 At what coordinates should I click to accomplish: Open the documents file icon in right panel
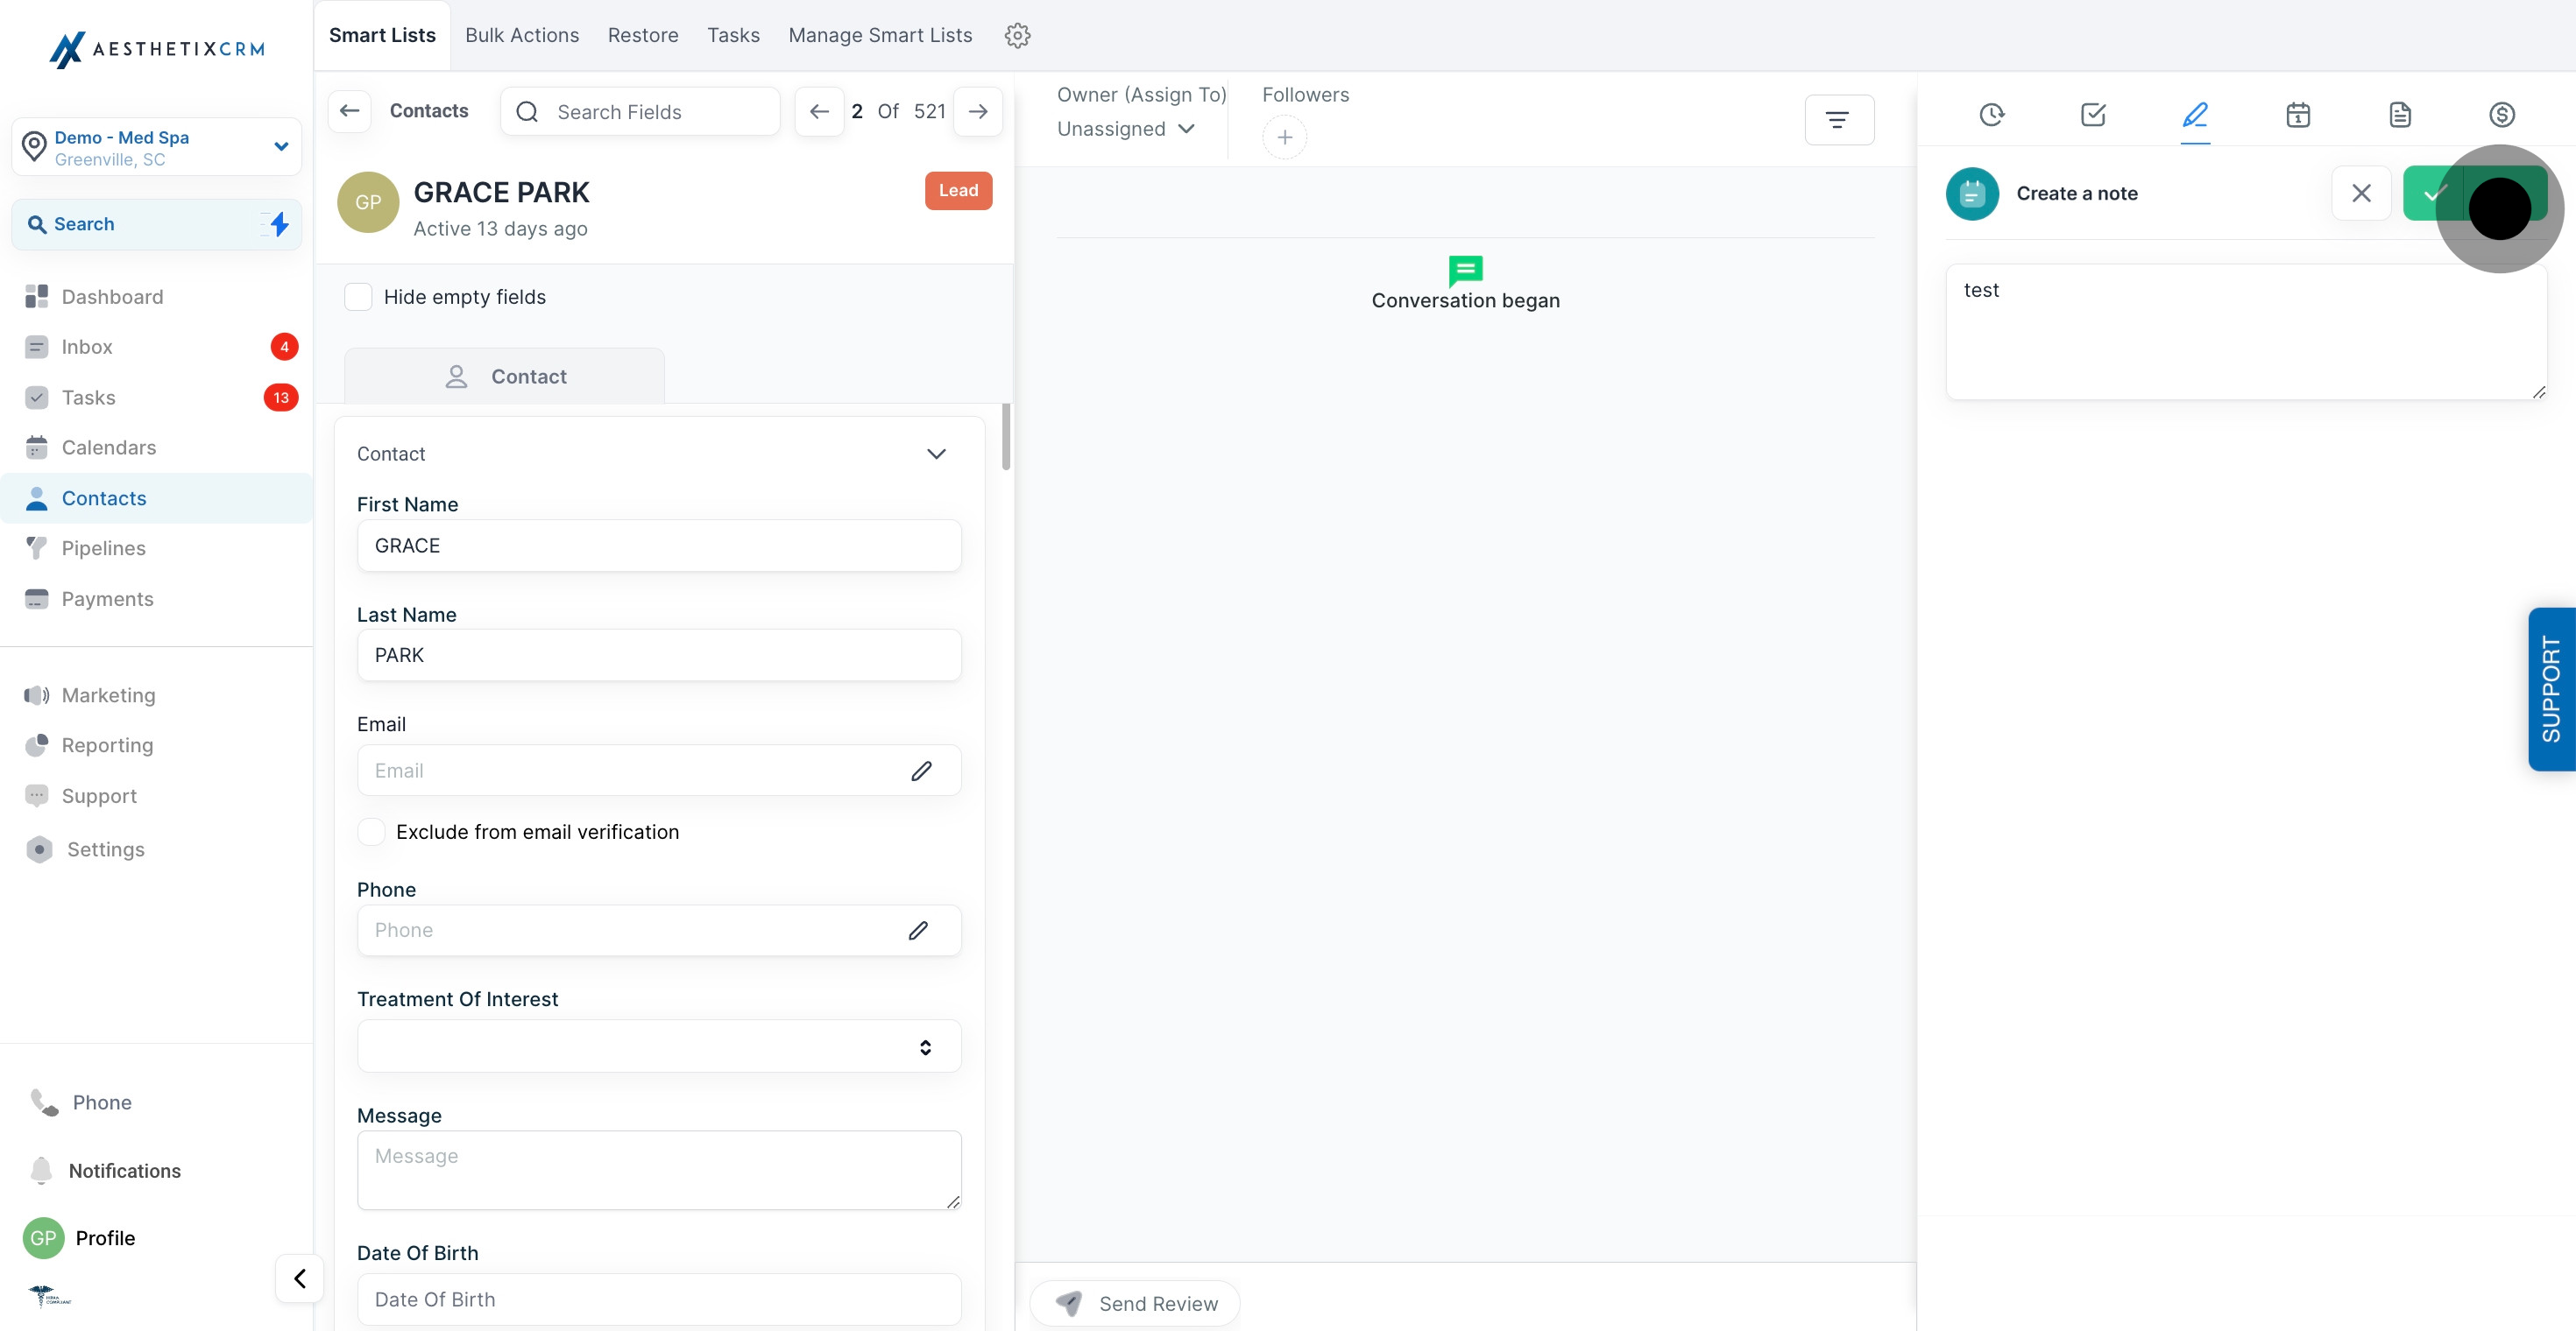2400,115
